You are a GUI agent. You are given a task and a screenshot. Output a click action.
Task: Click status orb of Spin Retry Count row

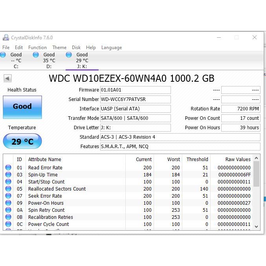click(x=8, y=210)
